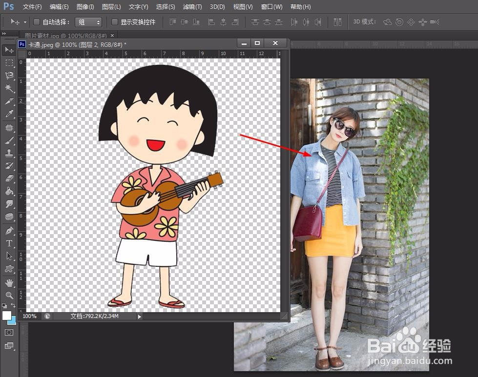This screenshot has height=377, width=478.
Task: Select the Rectangular Marquee tool
Action: pyautogui.click(x=9, y=63)
